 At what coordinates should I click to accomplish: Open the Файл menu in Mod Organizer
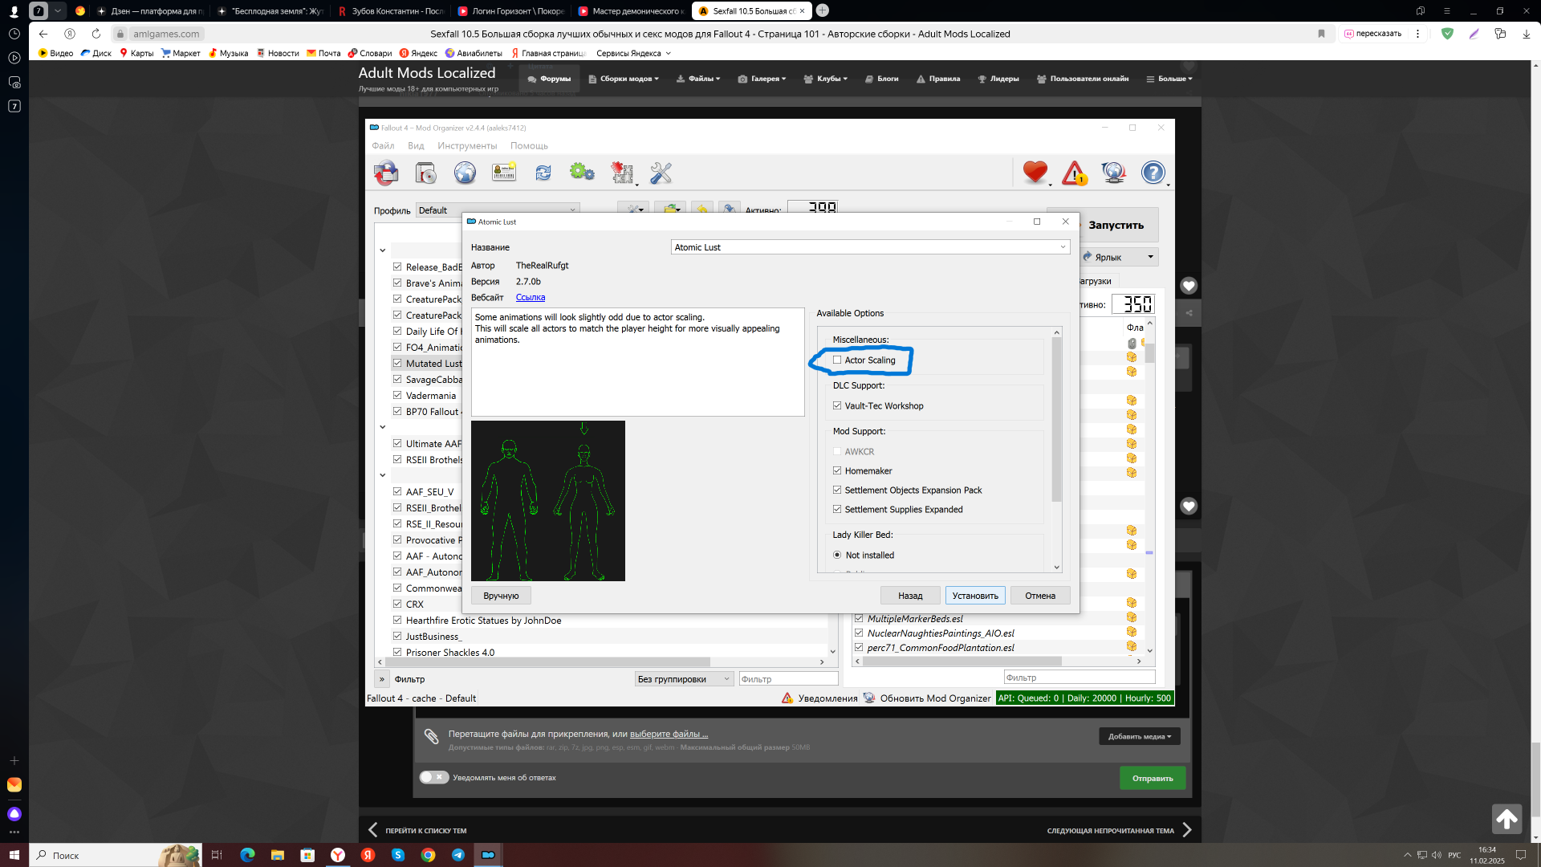[383, 146]
